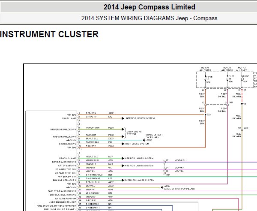Click the 'TAN/WHT' wire color label

(91, 135)
